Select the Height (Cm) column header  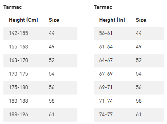click(x=23, y=20)
